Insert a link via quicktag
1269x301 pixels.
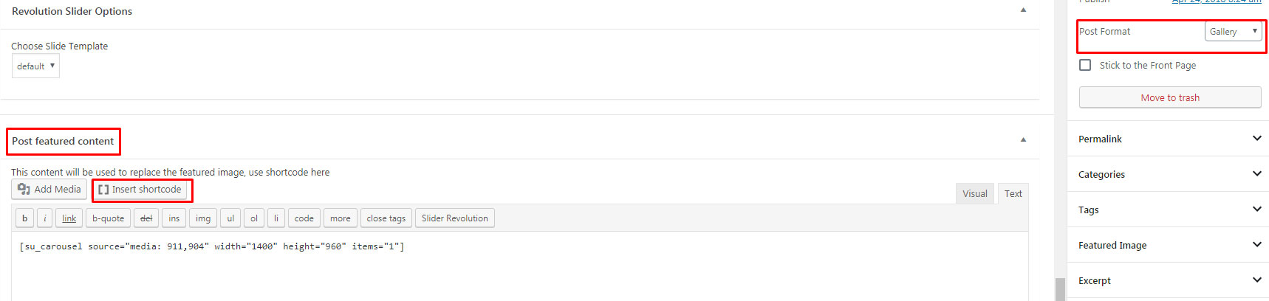point(69,218)
